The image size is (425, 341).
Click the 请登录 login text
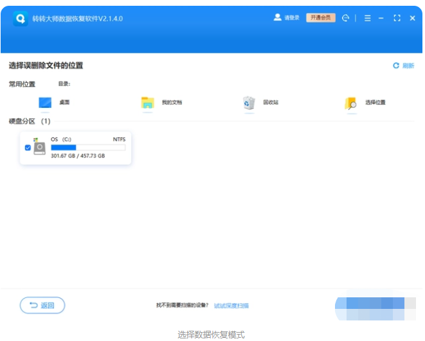tap(292, 18)
